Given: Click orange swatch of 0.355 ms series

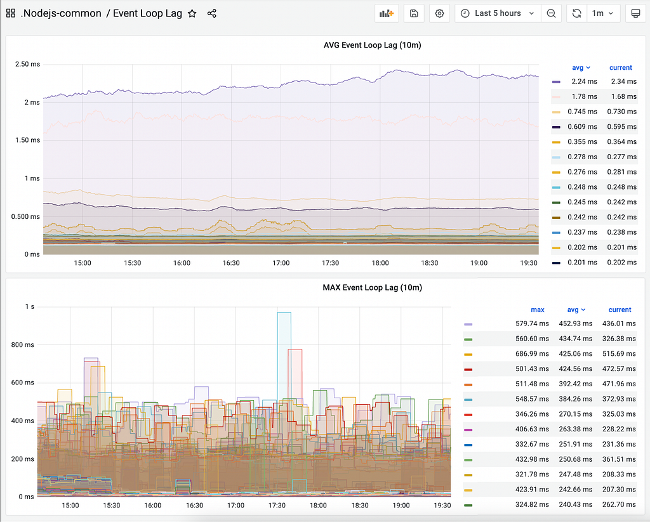Looking at the screenshot, I should pos(556,142).
